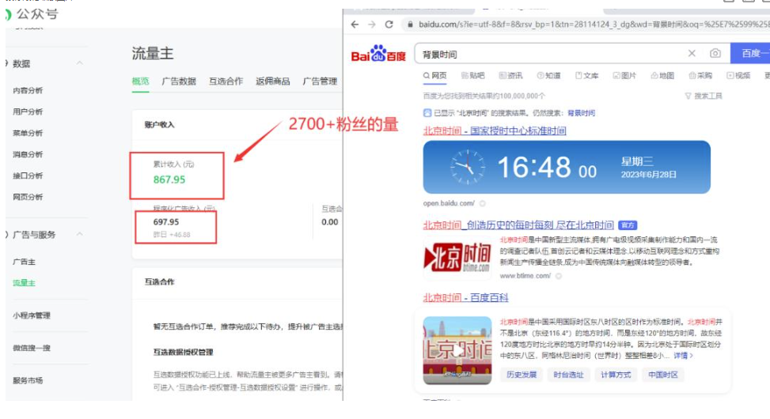Switch to the 互选合作 tab
Image resolution: width=770 pixels, height=419 pixels.
point(226,81)
